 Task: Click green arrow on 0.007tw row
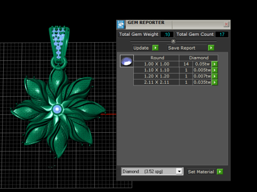click(x=215, y=76)
